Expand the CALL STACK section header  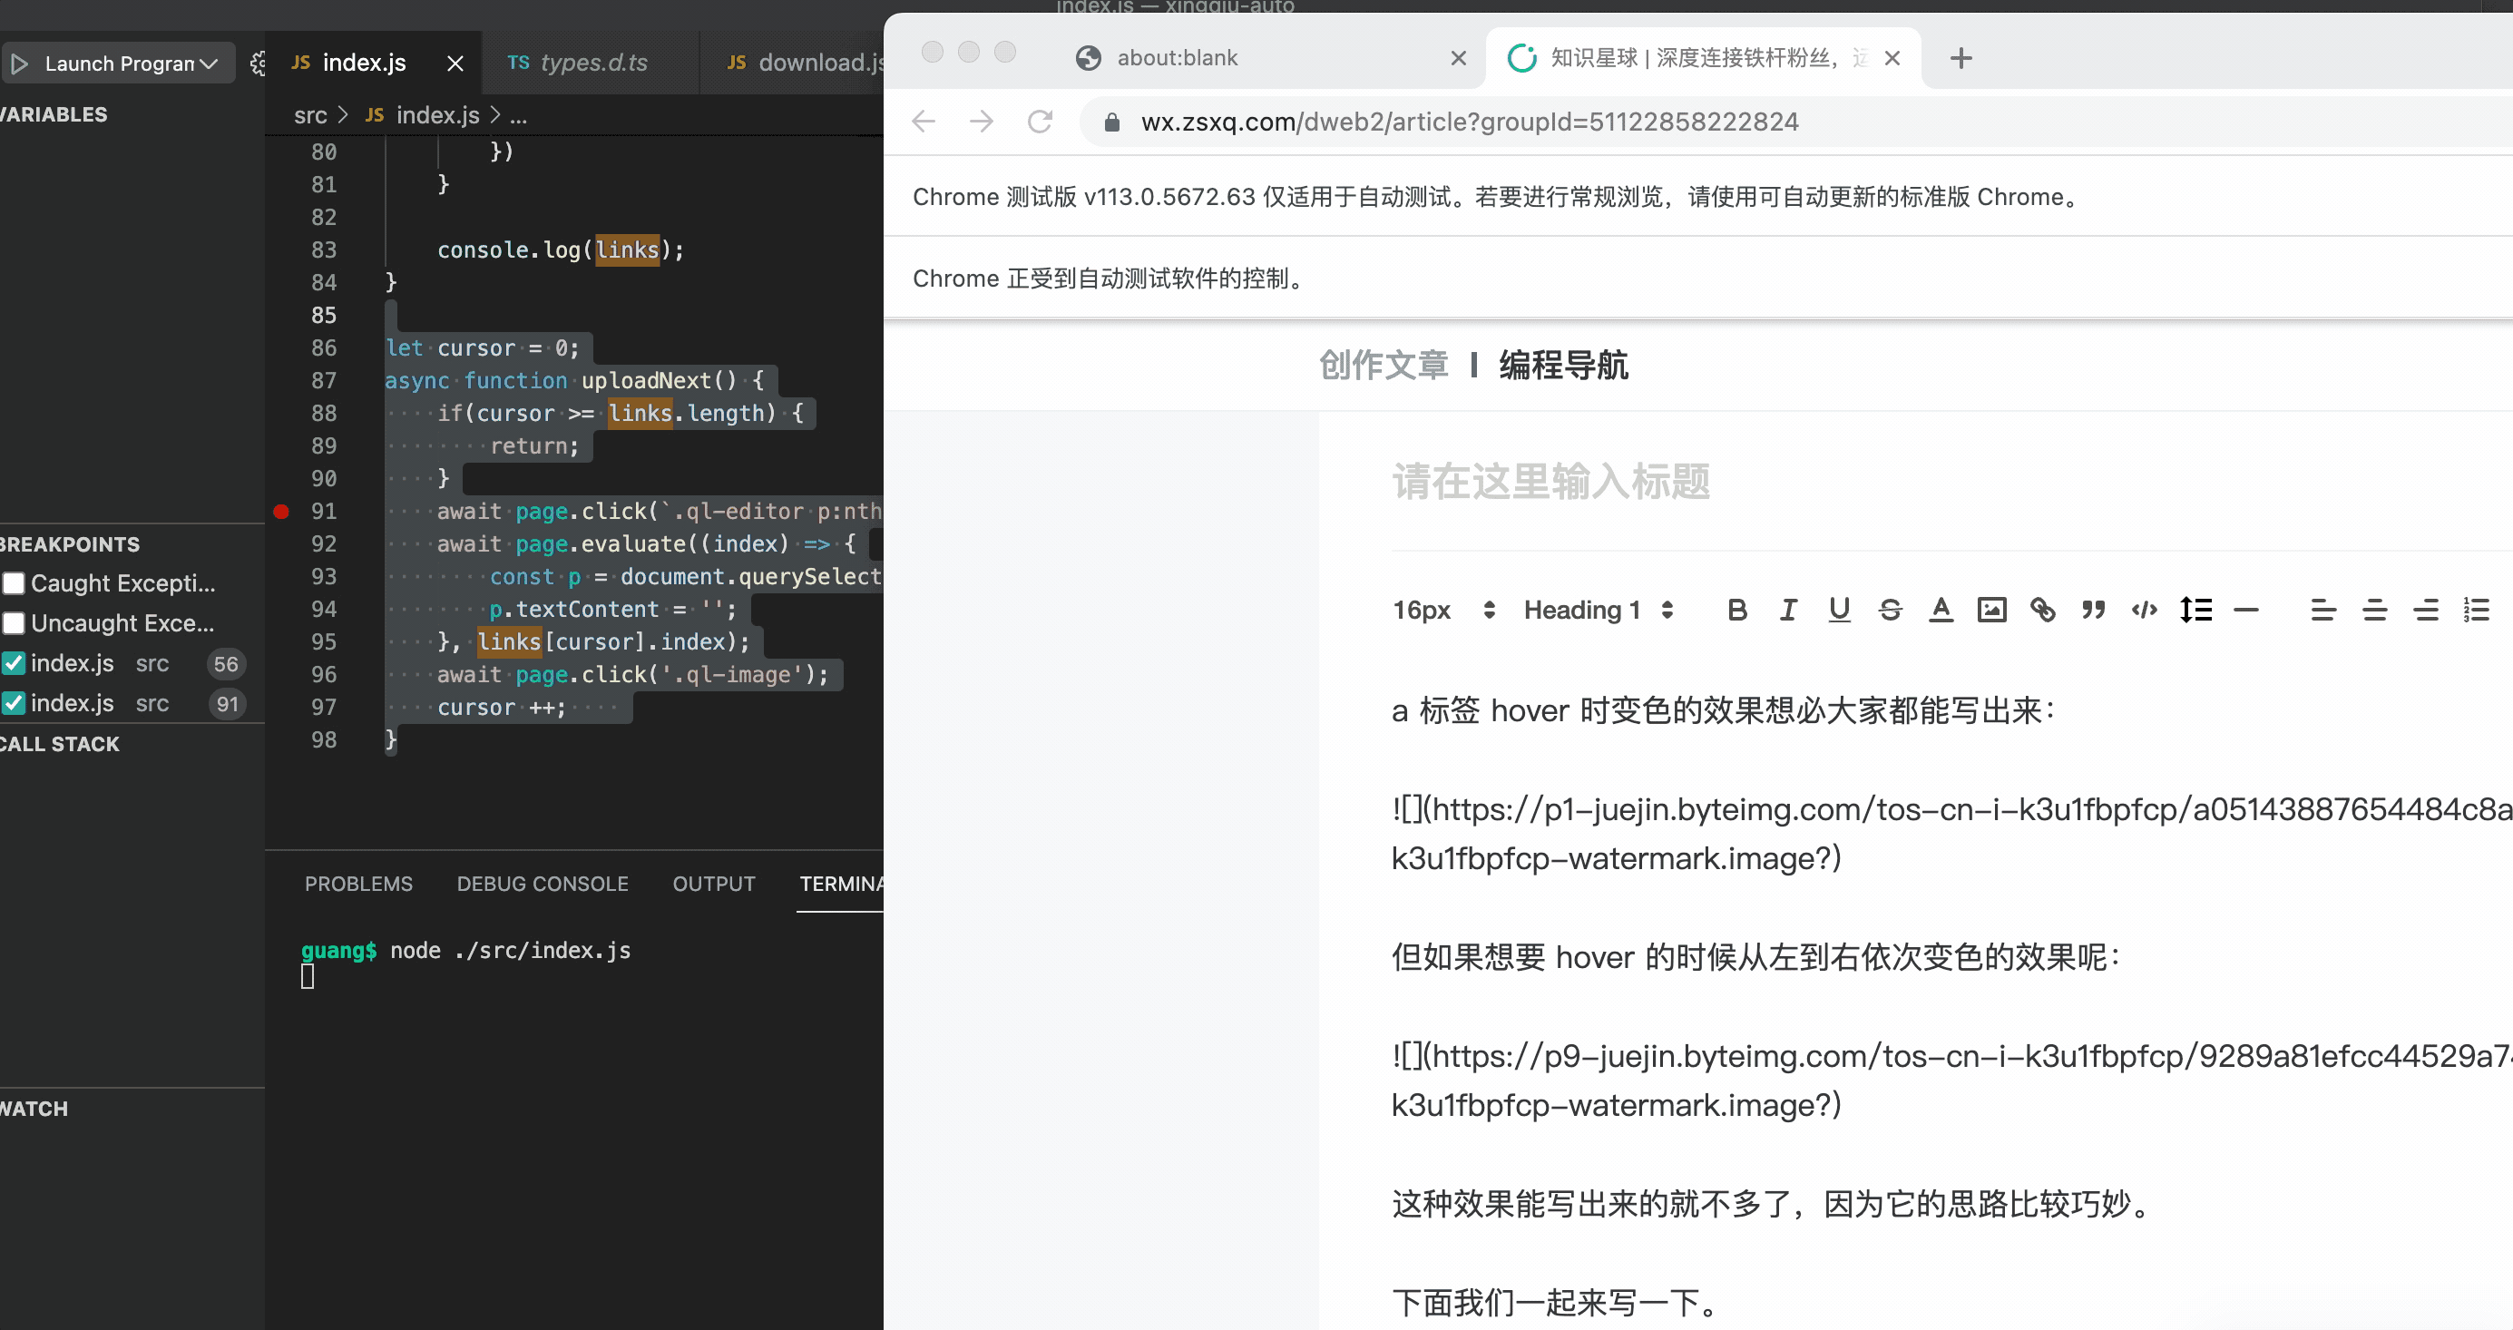(x=61, y=745)
